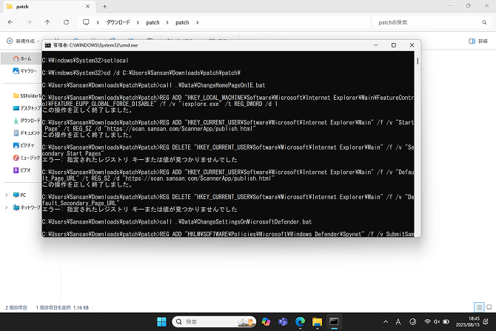
Task: Go forward in File Explorer
Action: (29, 22)
